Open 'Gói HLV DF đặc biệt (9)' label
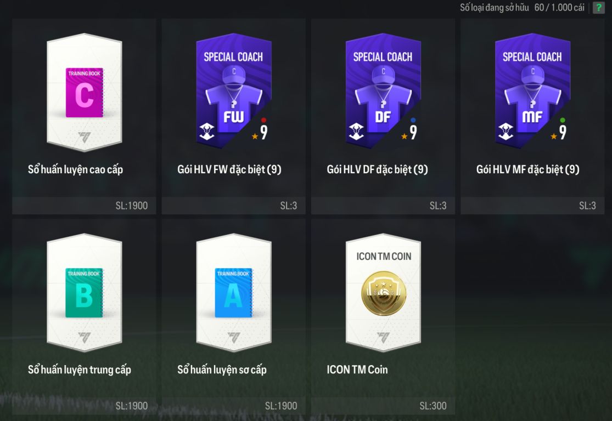612x421 pixels. click(x=377, y=169)
